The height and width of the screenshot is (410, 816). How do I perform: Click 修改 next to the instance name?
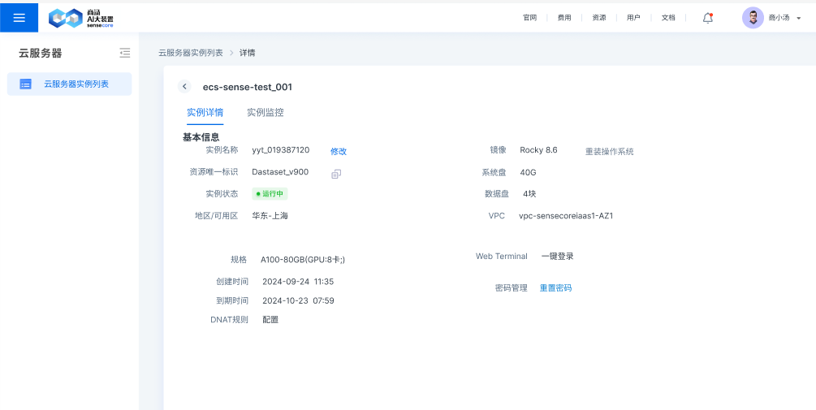tap(339, 151)
